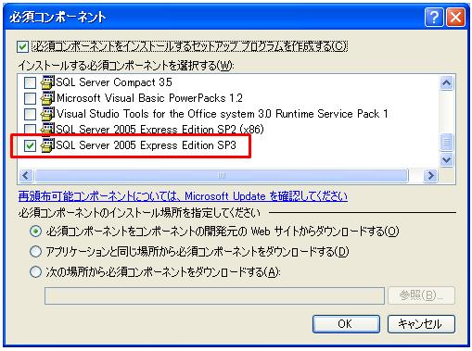Viewport: 472px width, 351px height.
Task: Select the download from following location radio option
Action: (x=35, y=272)
